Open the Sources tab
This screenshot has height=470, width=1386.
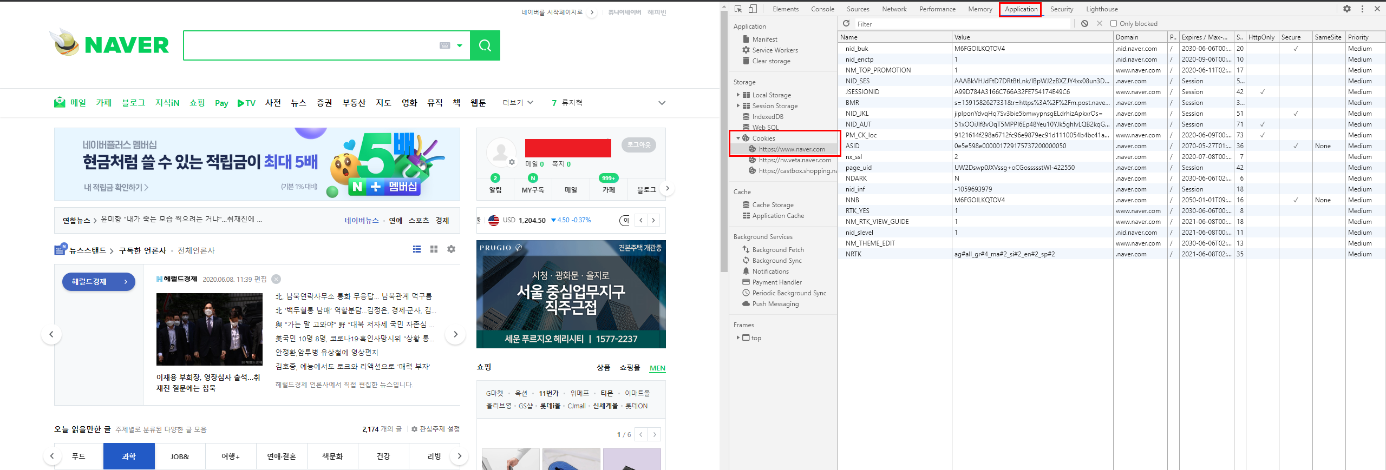(858, 9)
